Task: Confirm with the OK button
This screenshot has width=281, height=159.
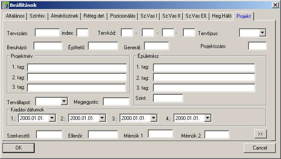Action: click(x=19, y=148)
